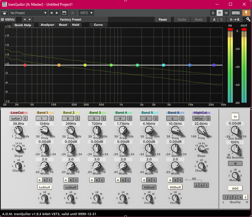Toggle host S solo button
Viewport: 252px width, 217px height.
coord(213,13)
